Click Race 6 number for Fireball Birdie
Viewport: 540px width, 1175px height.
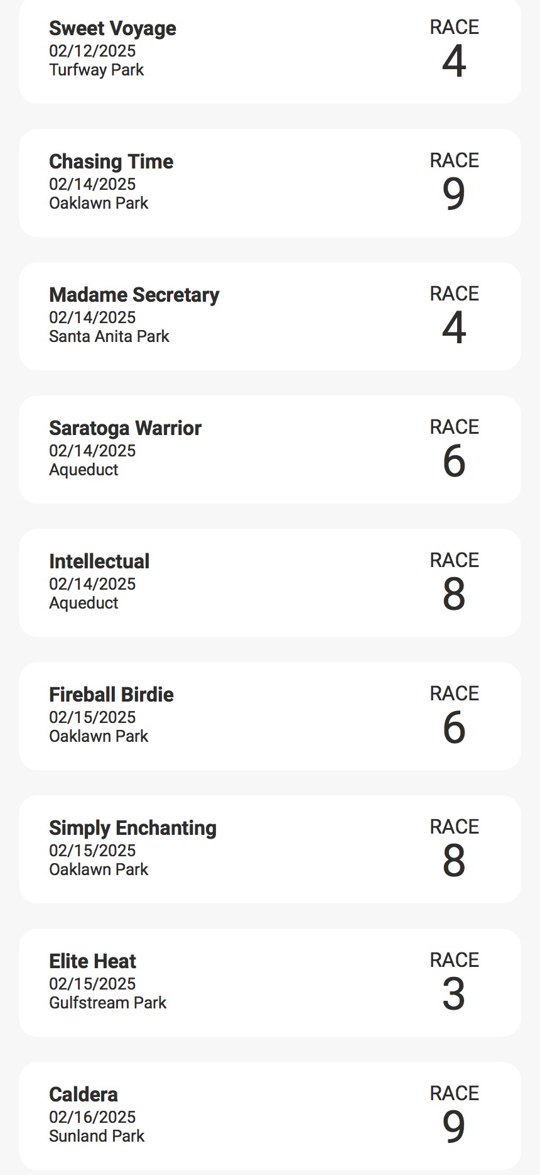point(454,728)
